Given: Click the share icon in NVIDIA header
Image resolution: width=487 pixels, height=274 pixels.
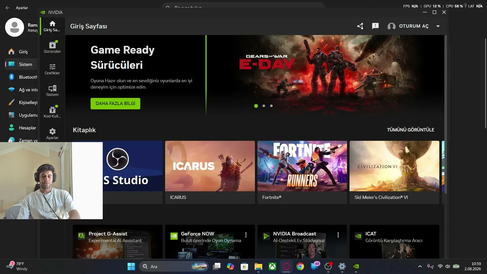Looking at the screenshot, I should [360, 26].
